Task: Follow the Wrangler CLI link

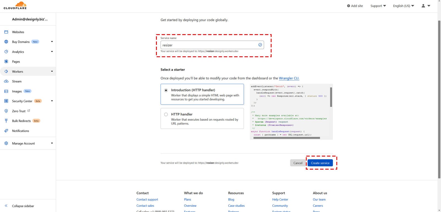Action: coord(289,78)
